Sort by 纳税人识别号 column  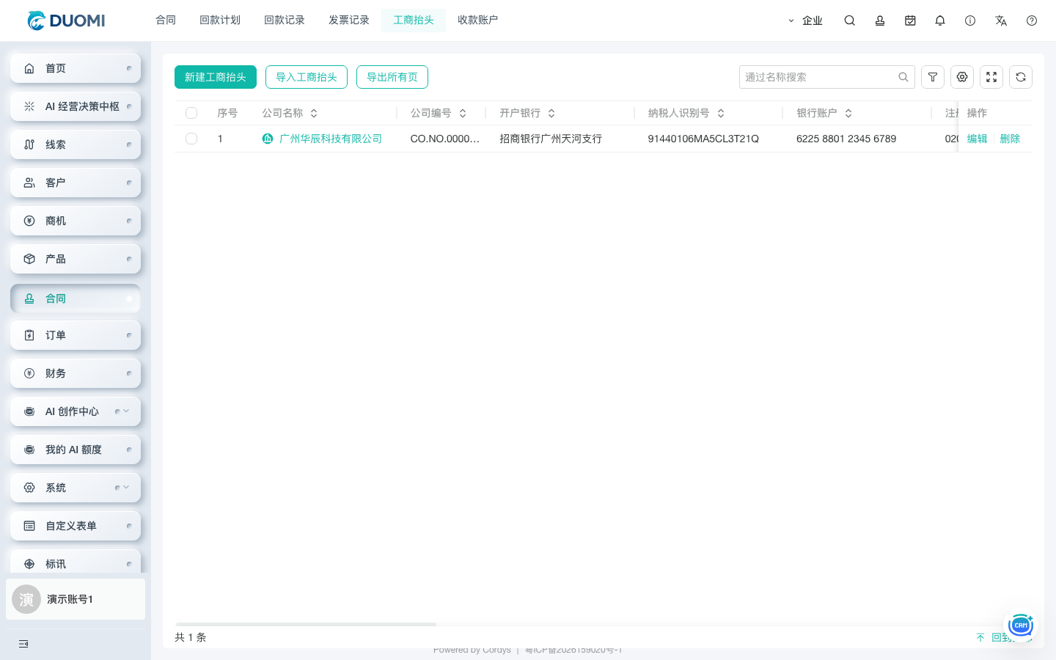click(721, 113)
